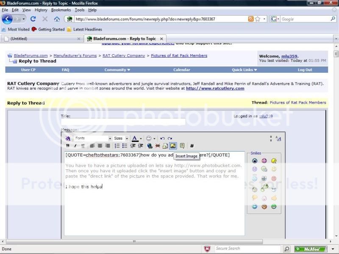The width and height of the screenshot is (339, 254).
Task: Open the back/forward history dropdown arrow
Action: click(24, 19)
